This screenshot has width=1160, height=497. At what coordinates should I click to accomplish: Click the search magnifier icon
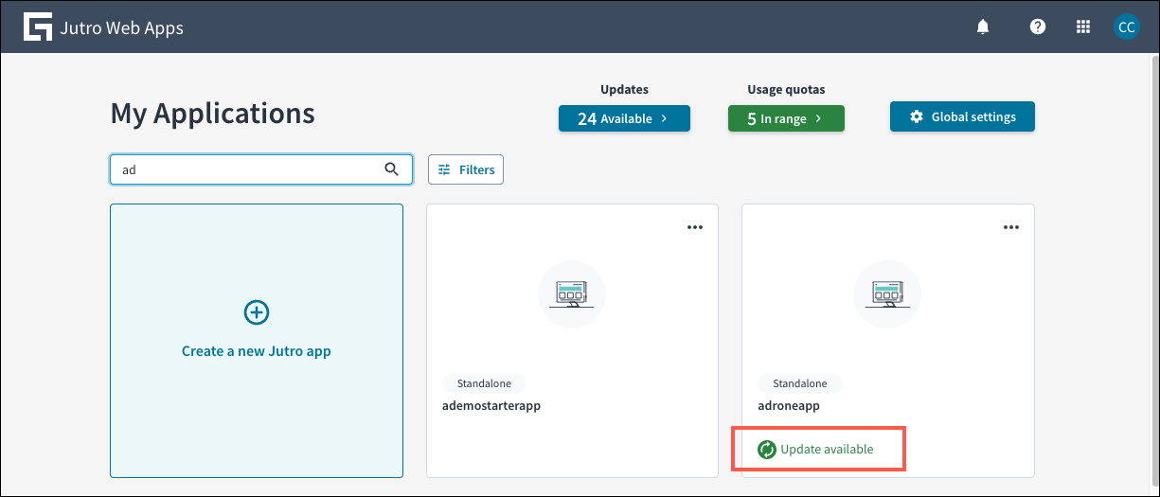point(392,169)
